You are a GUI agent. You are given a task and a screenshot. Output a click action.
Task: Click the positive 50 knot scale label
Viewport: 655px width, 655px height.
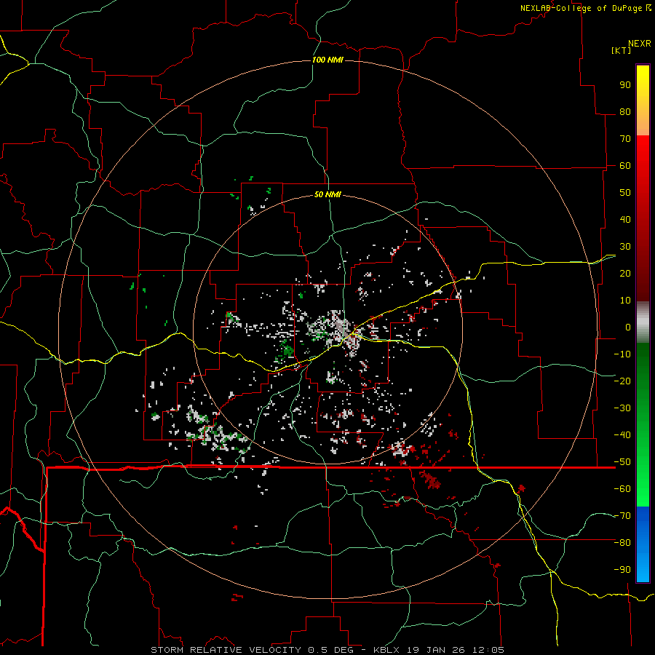point(625,193)
